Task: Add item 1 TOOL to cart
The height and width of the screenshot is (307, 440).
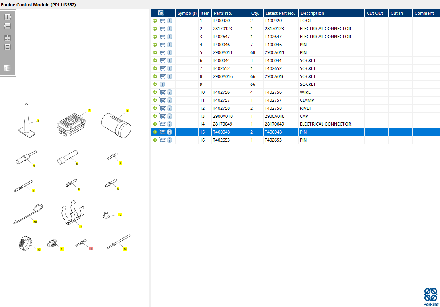Action: pyautogui.click(x=162, y=21)
